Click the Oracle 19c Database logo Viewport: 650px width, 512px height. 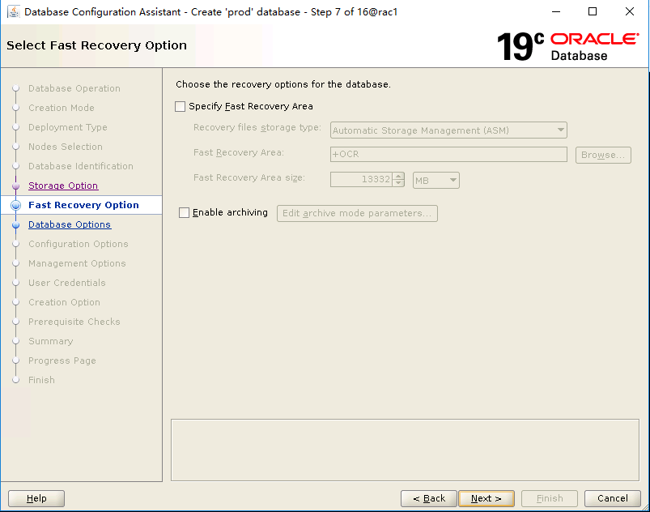click(567, 46)
